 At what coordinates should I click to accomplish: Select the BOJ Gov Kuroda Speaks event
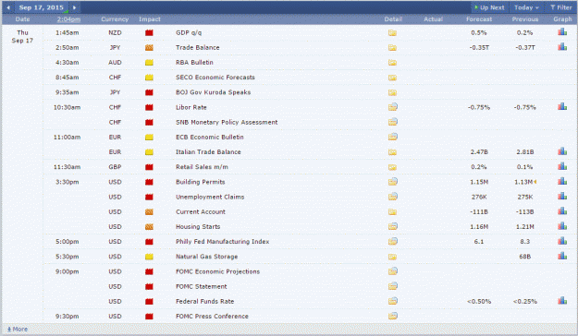[x=213, y=92]
